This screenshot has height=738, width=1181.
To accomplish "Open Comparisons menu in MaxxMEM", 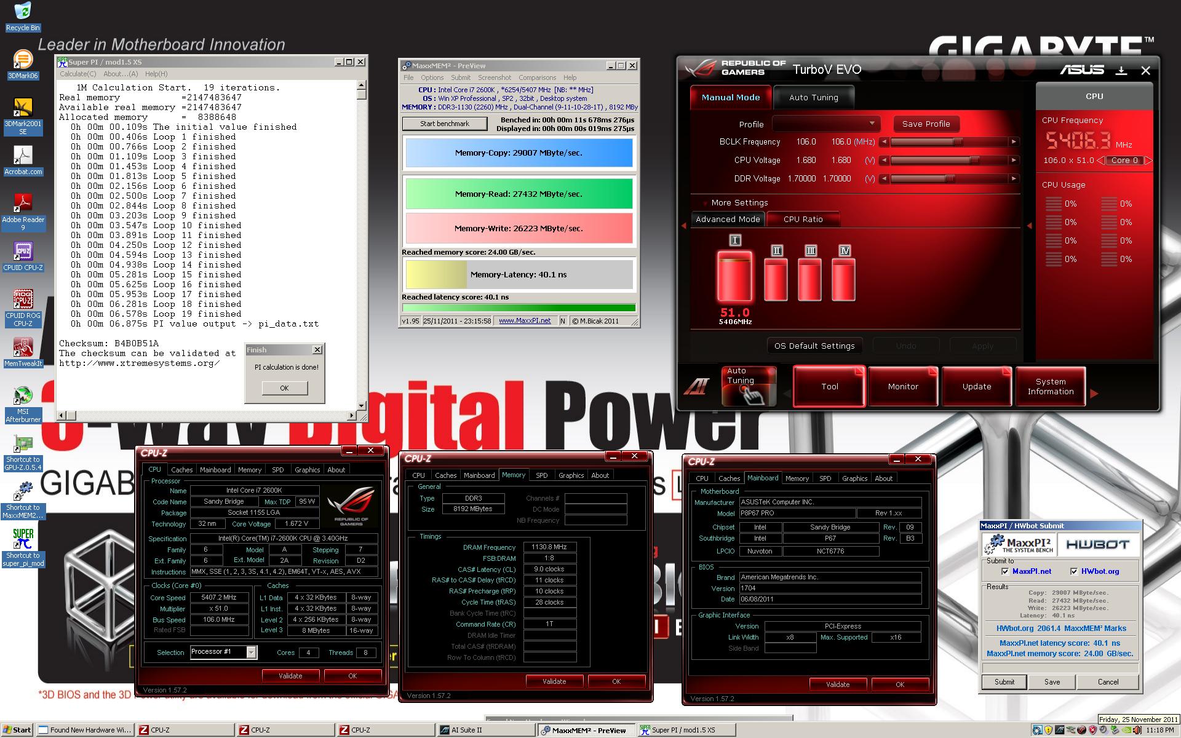I will (537, 77).
